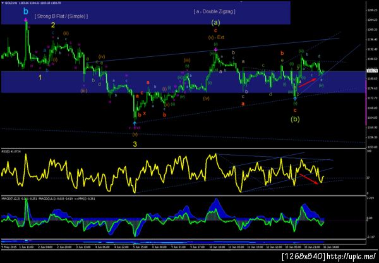Image resolution: width=379 pixels, height=263 pixels.
Task: Click the 1208.23 price axis value
Action: coord(373,10)
